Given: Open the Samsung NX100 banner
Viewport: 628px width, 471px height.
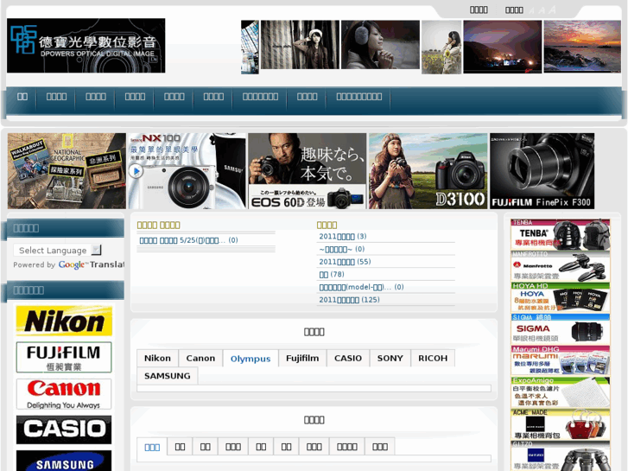Looking at the screenshot, I should (x=187, y=171).
